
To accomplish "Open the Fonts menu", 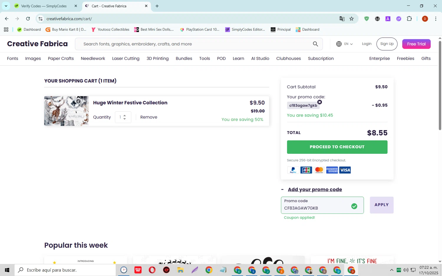I will 13,59.
